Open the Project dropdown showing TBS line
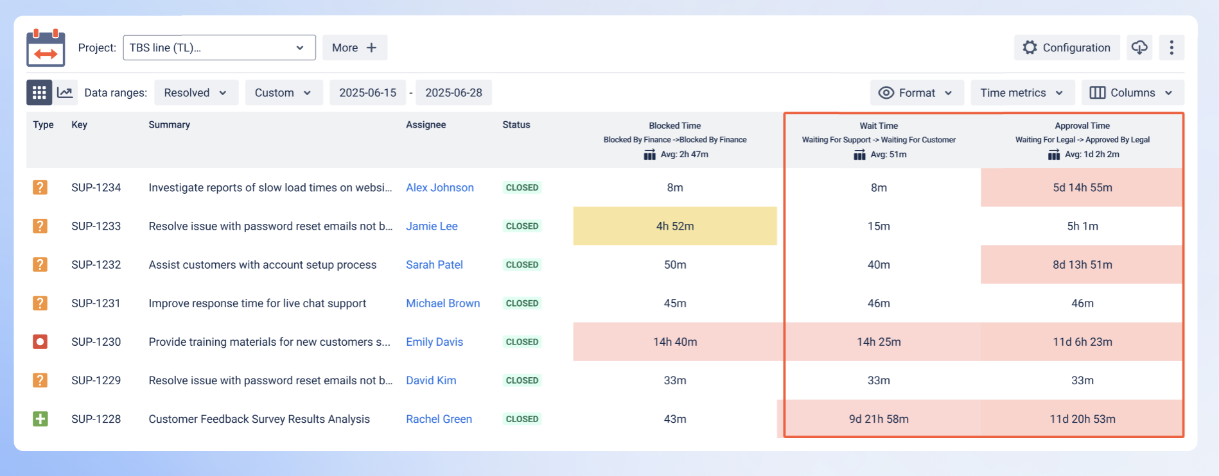Viewport: 1219px width, 476px height. tap(219, 47)
